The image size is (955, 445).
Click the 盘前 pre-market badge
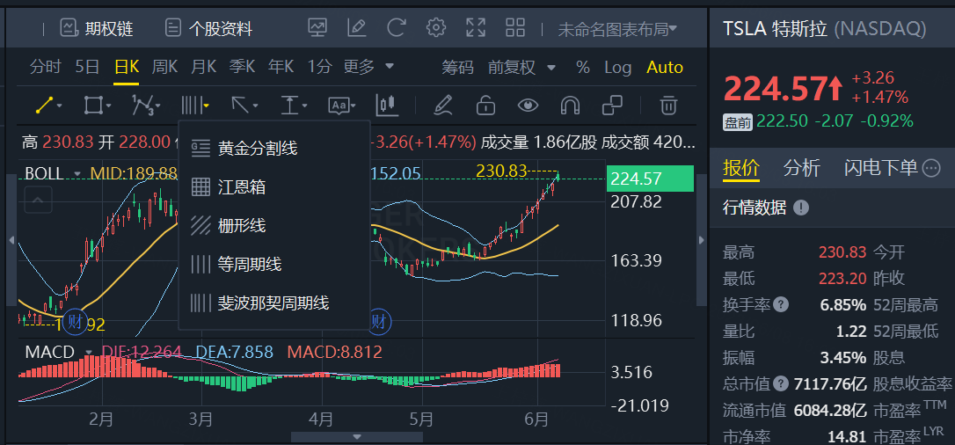click(x=738, y=122)
